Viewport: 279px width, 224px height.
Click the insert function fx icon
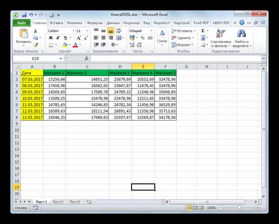[x=86, y=59]
